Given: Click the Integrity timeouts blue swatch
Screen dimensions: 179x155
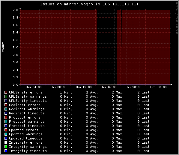Looking at the screenshot, I should click(6, 151).
